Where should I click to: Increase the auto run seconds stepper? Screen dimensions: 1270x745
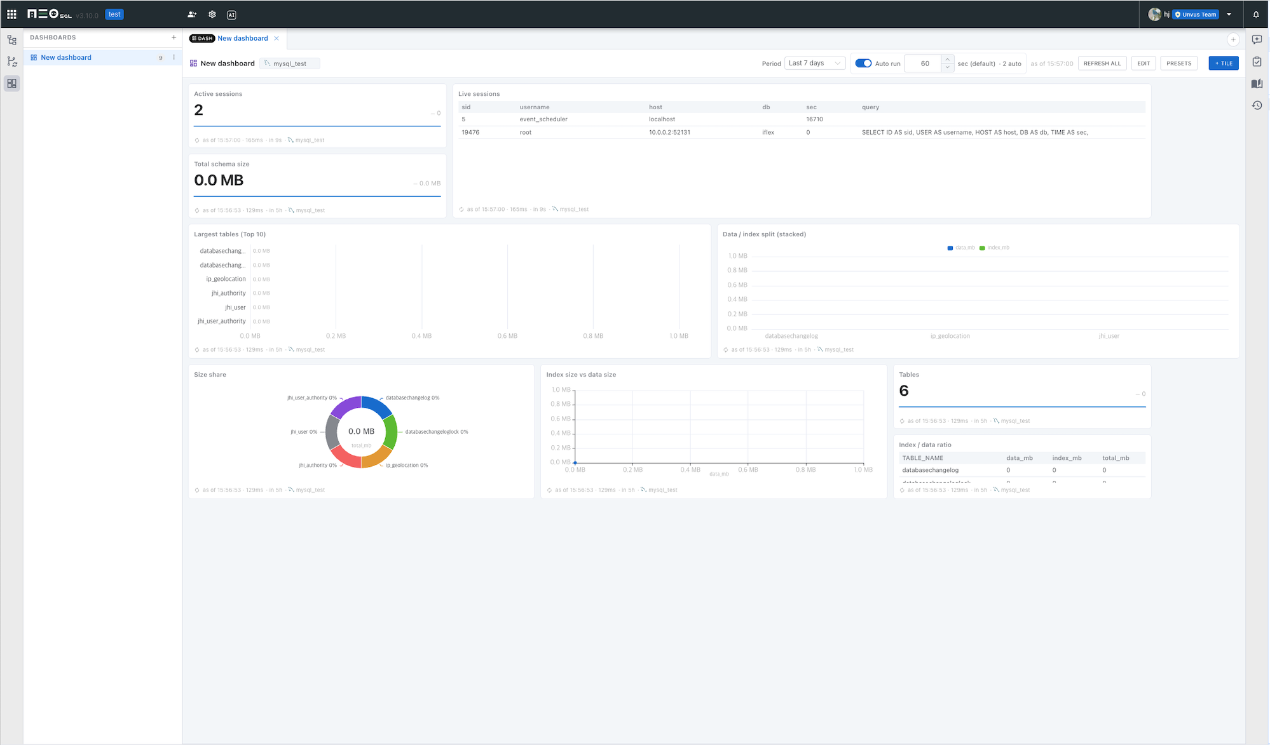click(947, 60)
